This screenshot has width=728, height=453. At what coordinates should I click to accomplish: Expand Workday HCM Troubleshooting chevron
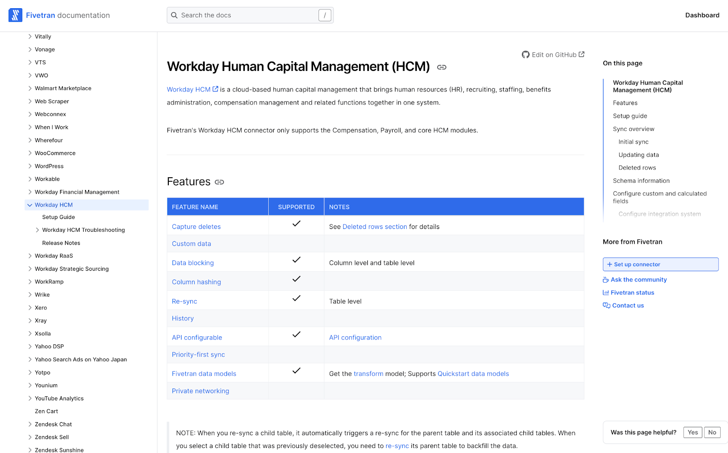[x=37, y=230]
